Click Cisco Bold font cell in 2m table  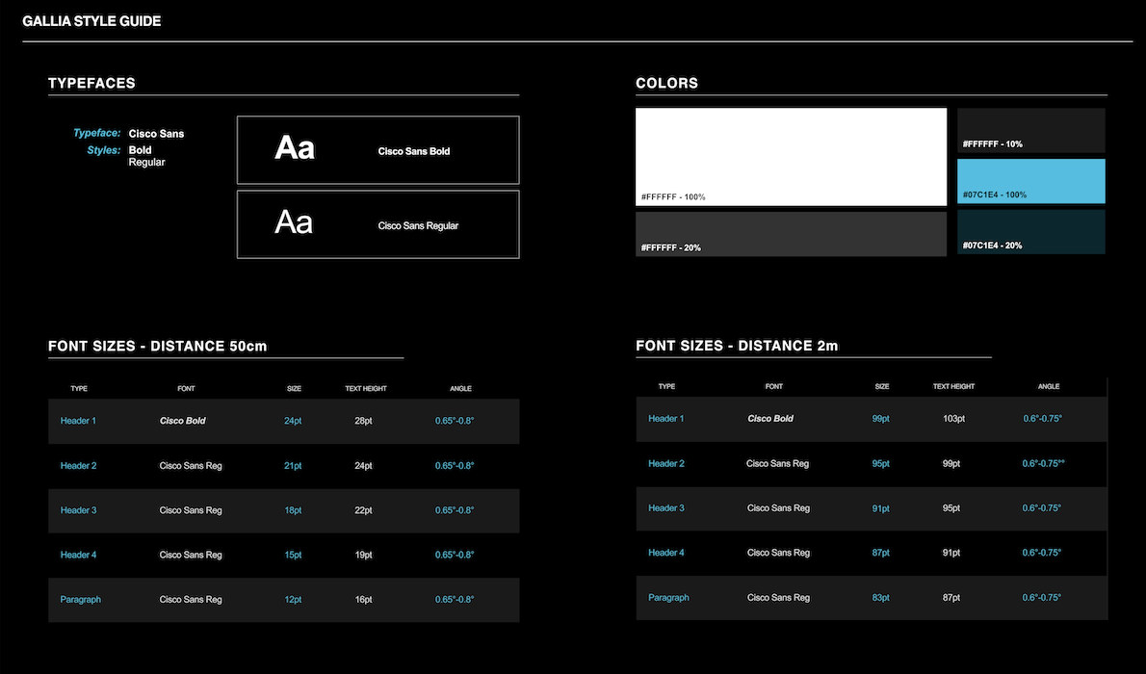point(770,419)
